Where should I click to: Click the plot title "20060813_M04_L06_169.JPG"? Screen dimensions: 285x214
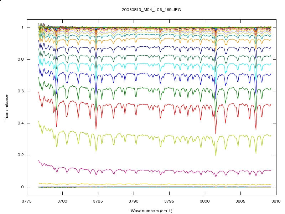[151, 10]
